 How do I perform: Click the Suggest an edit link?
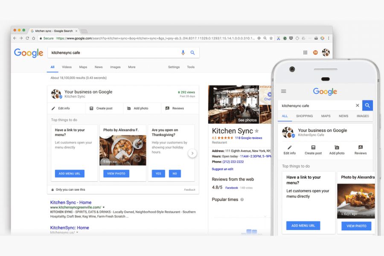[x=222, y=169]
